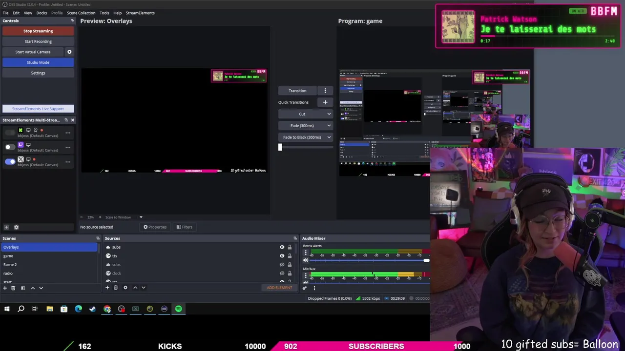The height and width of the screenshot is (351, 625).
Task: Add a new scene with plus icon
Action: click(x=5, y=288)
